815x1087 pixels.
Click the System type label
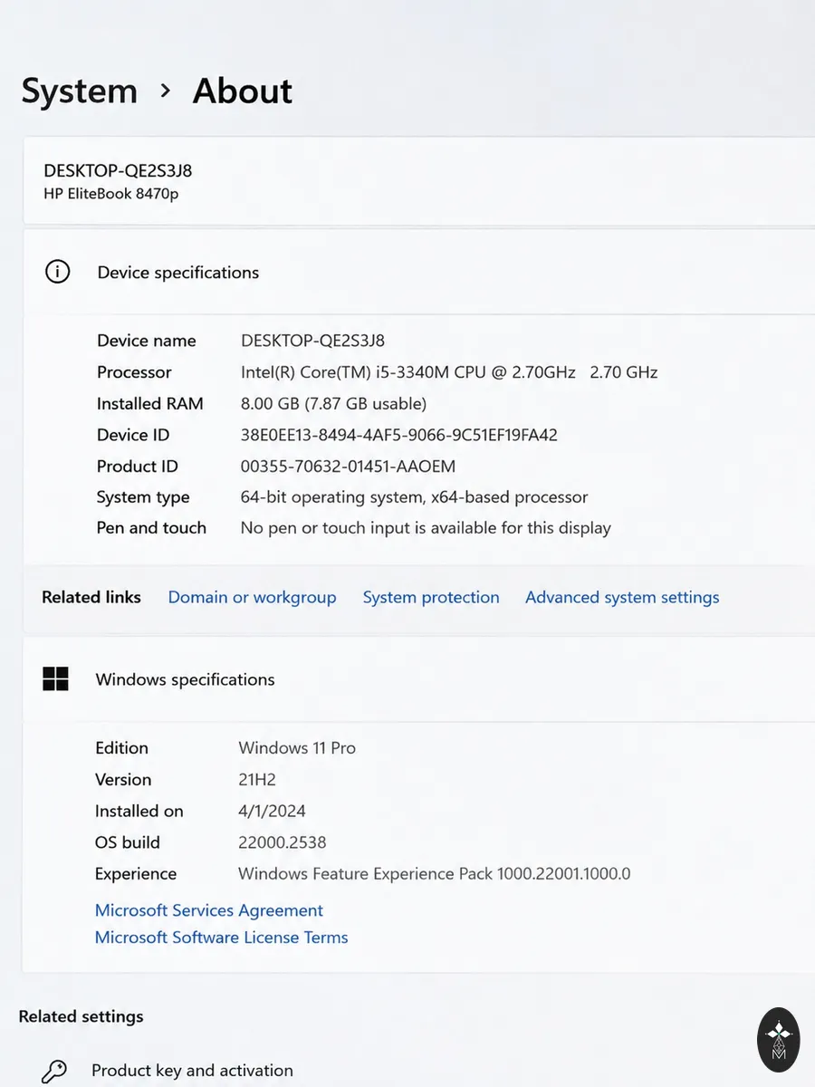[x=143, y=497]
